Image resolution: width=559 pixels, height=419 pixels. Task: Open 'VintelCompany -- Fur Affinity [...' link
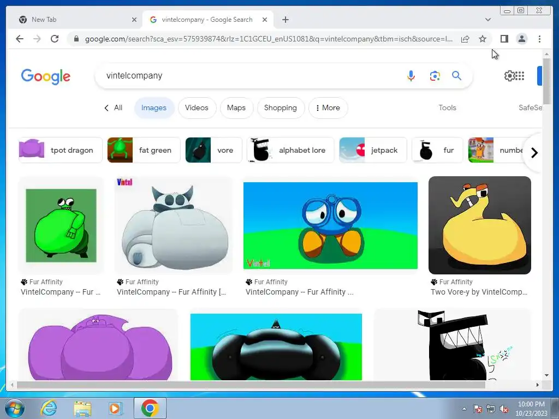pyautogui.click(x=171, y=292)
